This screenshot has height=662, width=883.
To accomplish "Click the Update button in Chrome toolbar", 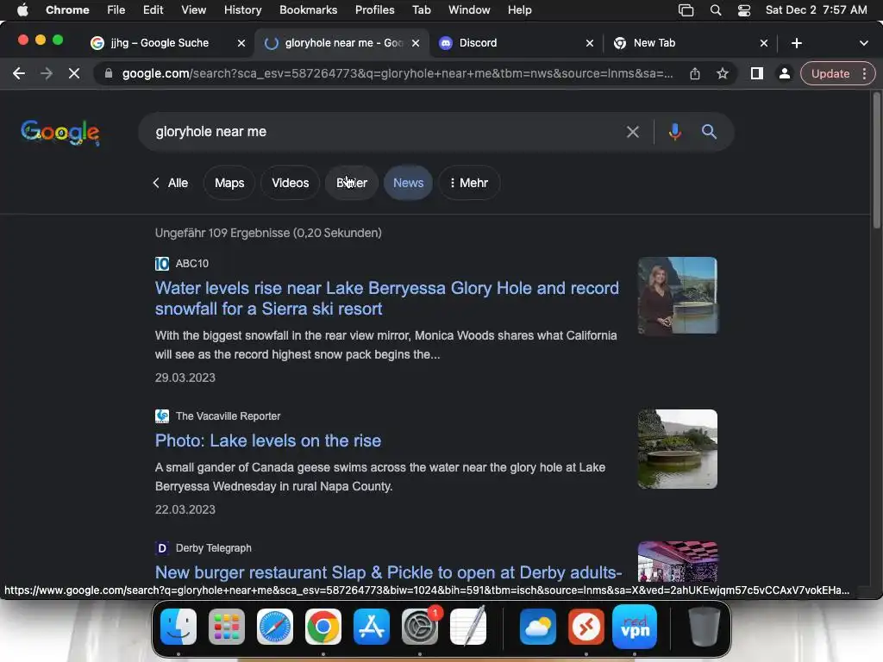I will [x=830, y=74].
